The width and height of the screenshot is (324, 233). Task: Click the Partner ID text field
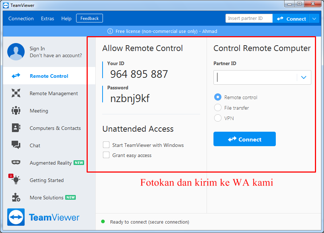pos(255,77)
